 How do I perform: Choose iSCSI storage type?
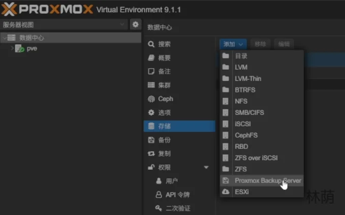262,124
